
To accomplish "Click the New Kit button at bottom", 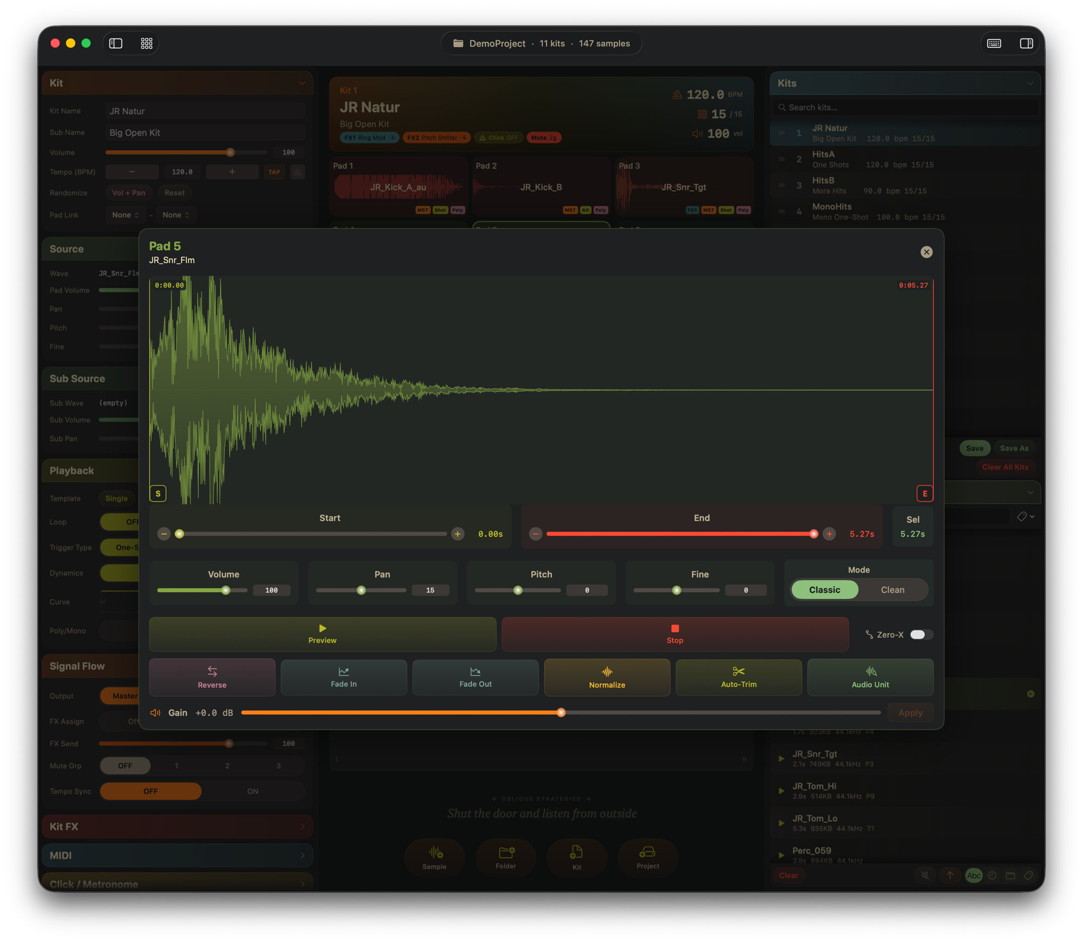I will [577, 857].
